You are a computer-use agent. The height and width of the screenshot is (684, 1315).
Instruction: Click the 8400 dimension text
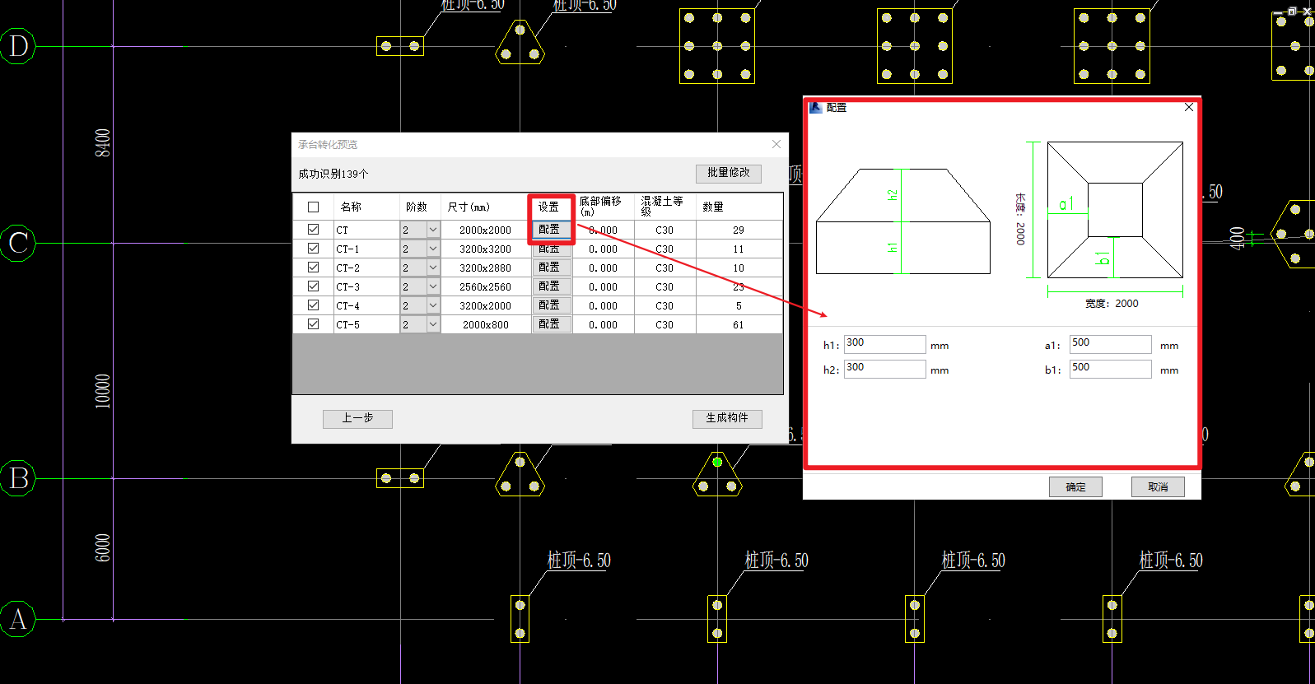coord(102,143)
